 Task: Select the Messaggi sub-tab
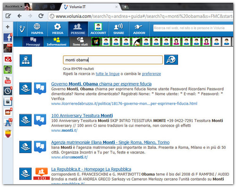coord(33,42)
